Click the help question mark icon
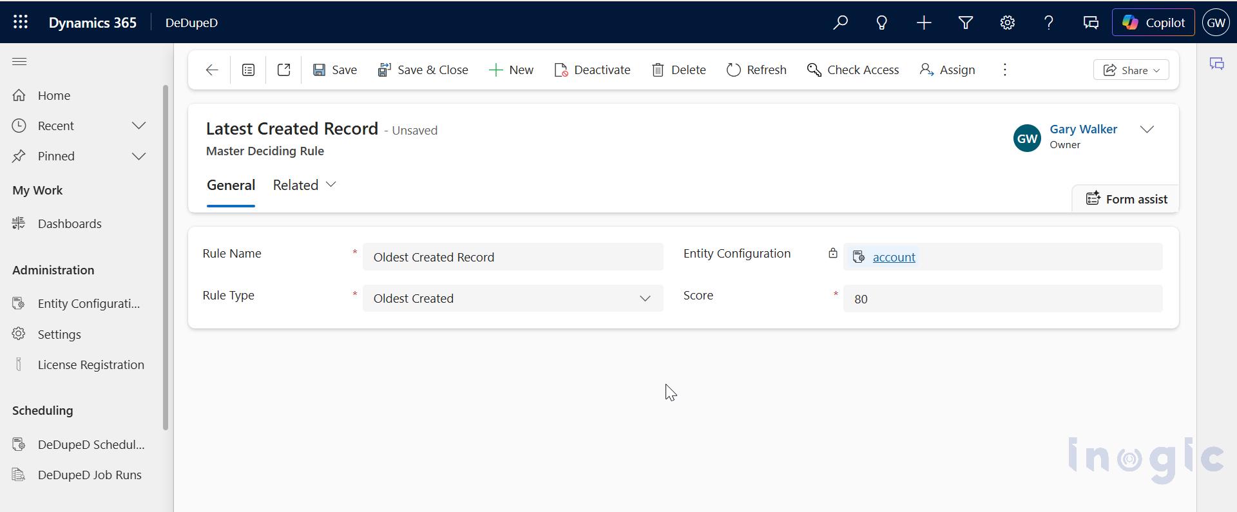 pyautogui.click(x=1049, y=23)
